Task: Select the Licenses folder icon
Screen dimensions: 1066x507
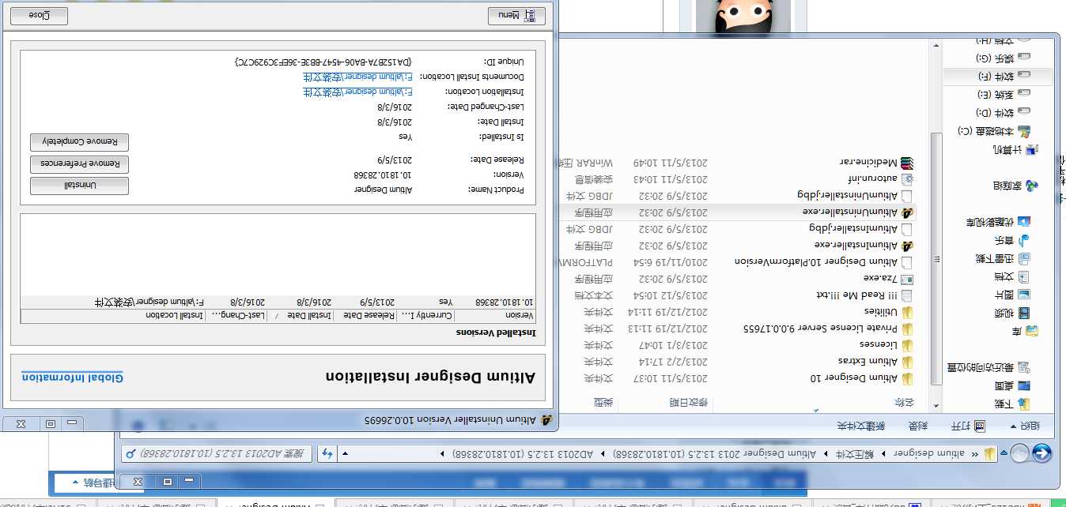Action: (x=907, y=344)
